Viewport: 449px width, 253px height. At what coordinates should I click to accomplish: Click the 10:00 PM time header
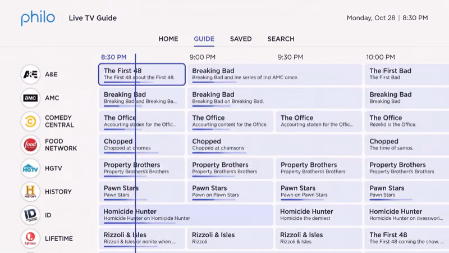(x=381, y=57)
